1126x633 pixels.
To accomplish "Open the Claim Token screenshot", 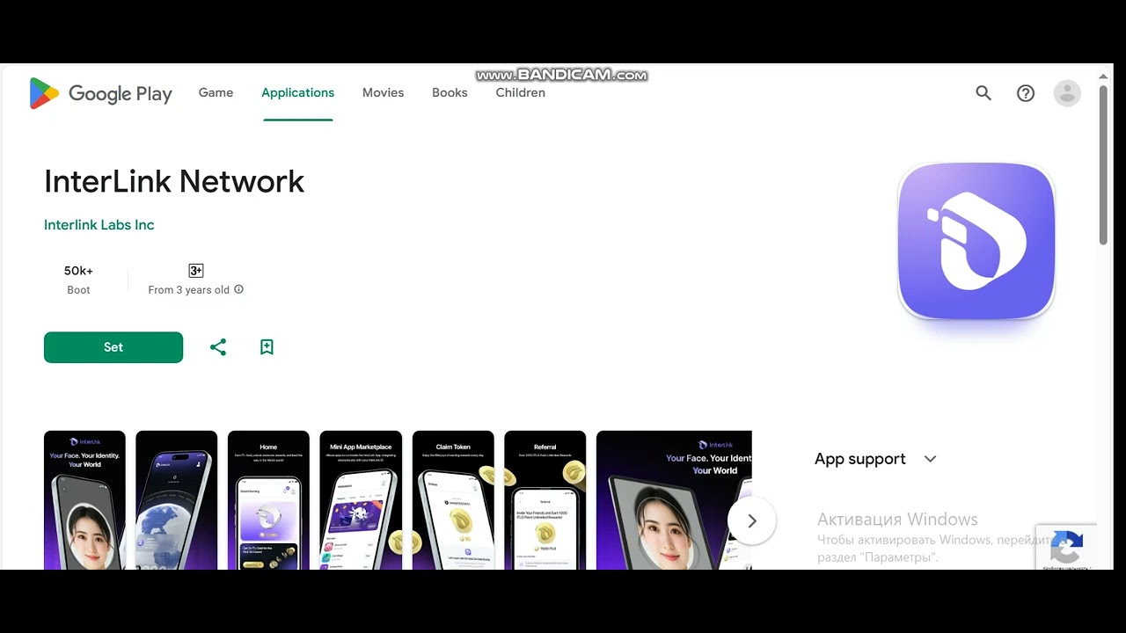I will click(453, 500).
